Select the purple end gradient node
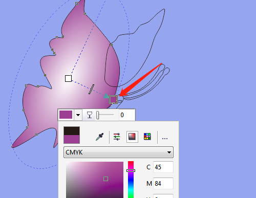The width and height of the screenshot is (256, 198). pyautogui.click(x=113, y=100)
